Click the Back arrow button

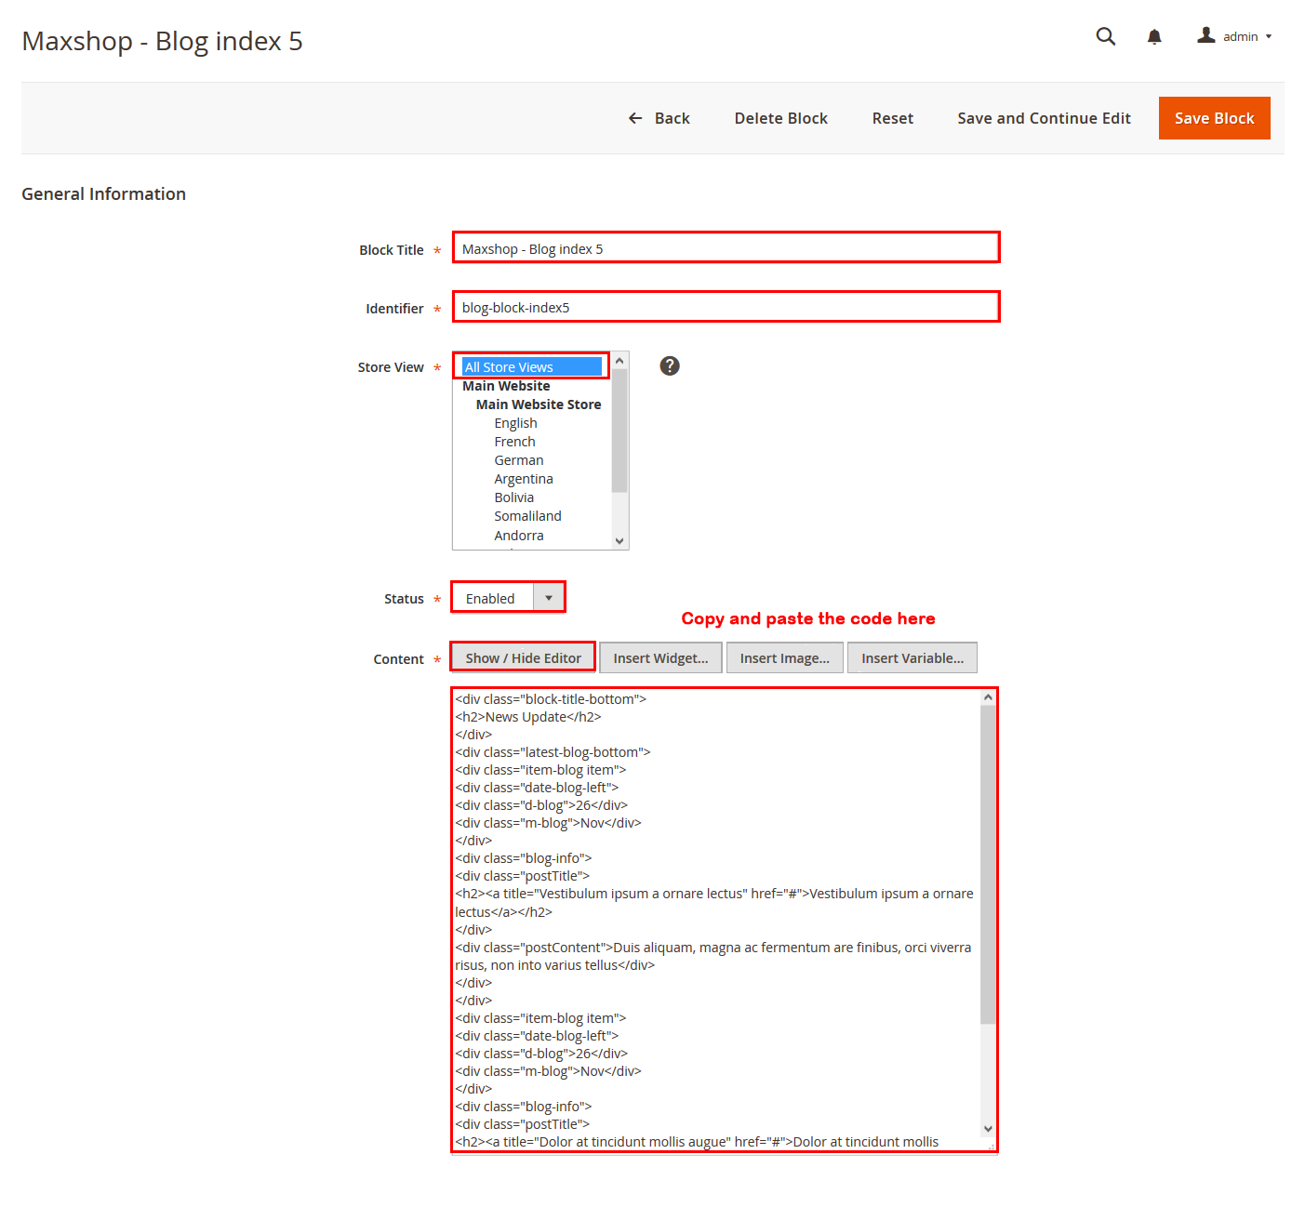(x=659, y=118)
